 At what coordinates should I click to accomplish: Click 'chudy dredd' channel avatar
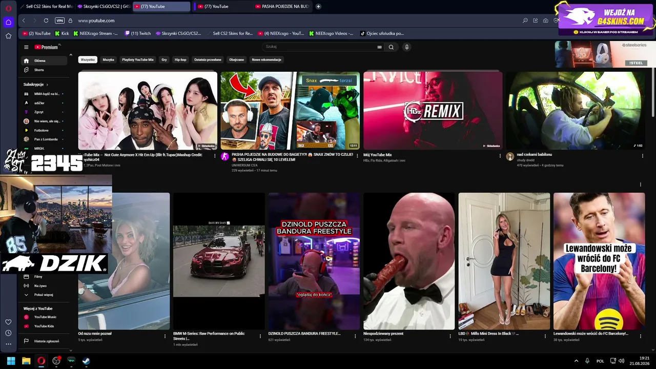[x=510, y=156]
